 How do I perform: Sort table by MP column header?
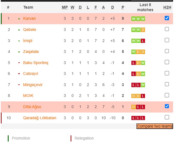(65, 7)
